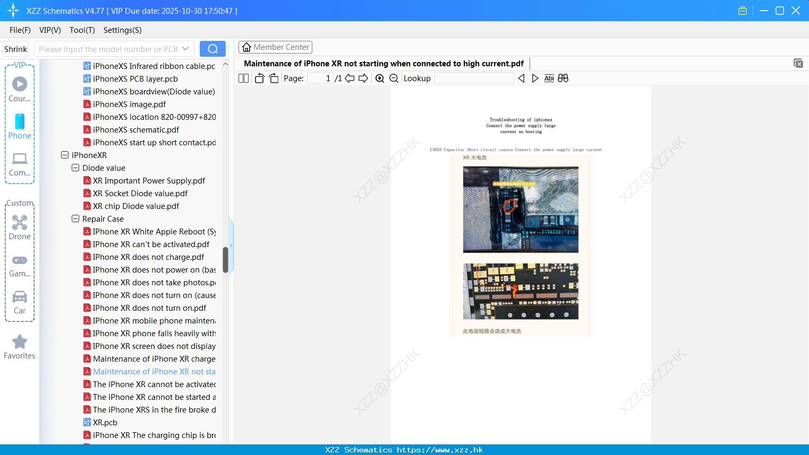Open iPhoneXS PCB layer.pcb file
Screen dimensions: 809x455
(x=131, y=79)
